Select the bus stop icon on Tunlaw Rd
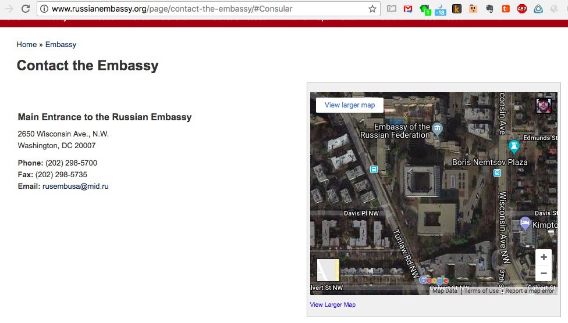 374,169
